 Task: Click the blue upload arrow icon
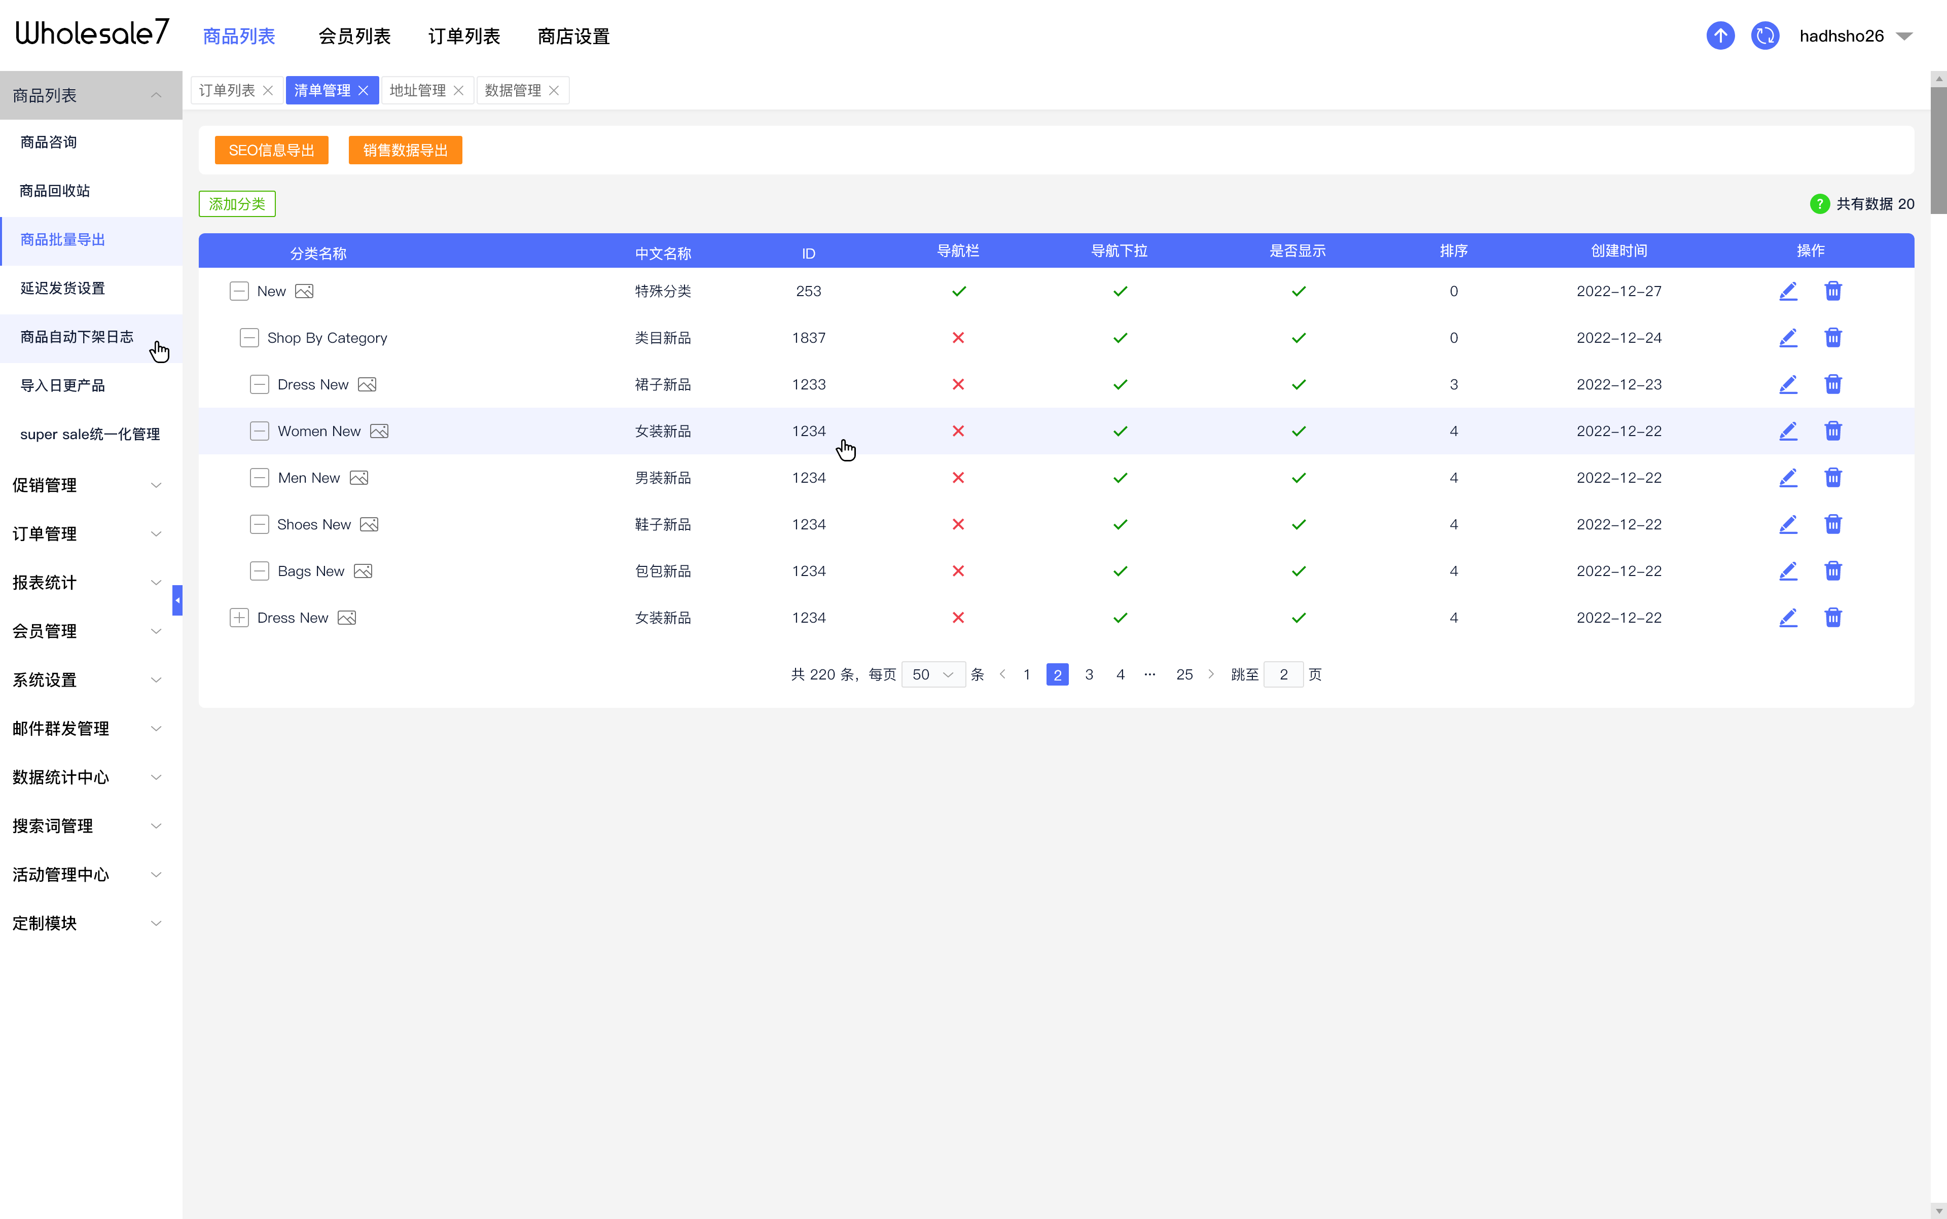[1720, 35]
